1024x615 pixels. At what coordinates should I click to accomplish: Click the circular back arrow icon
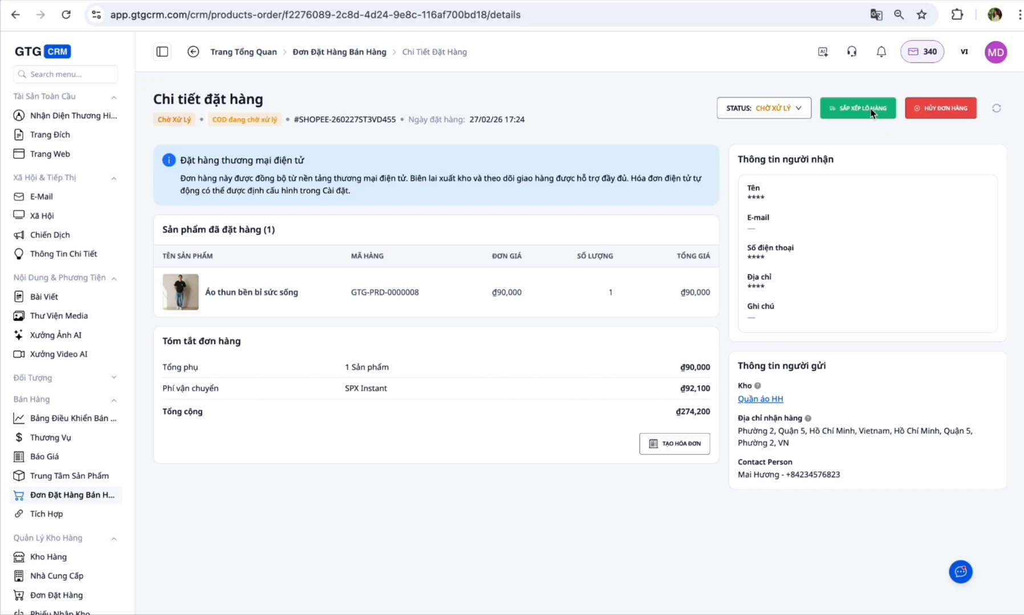tap(193, 52)
